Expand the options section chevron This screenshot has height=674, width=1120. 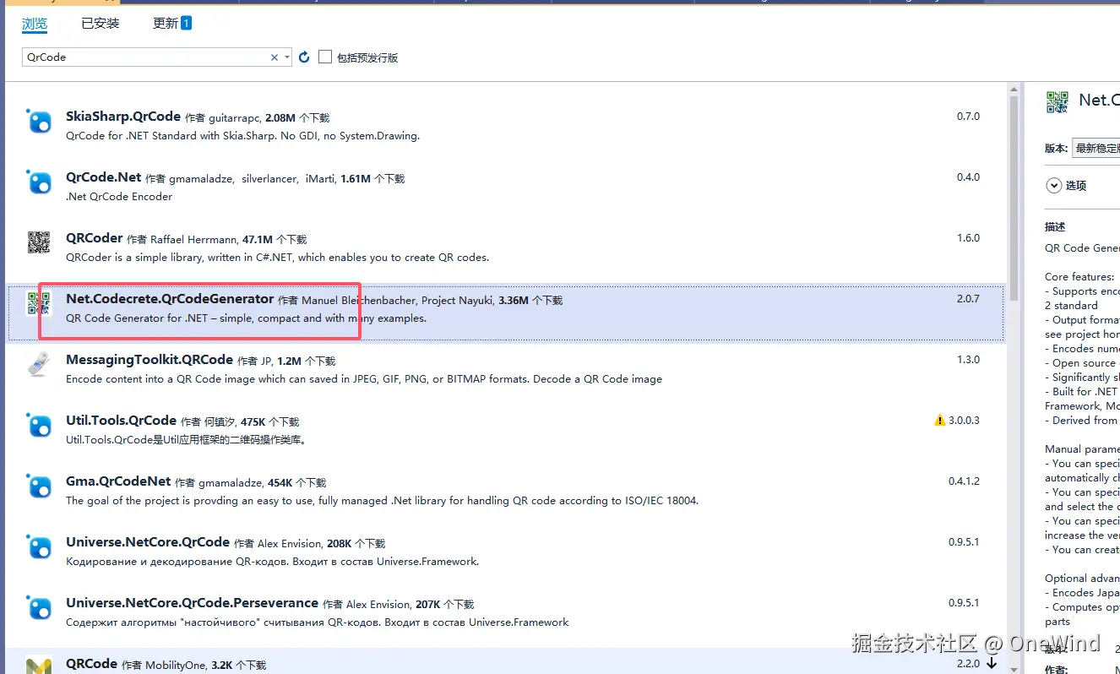(x=1053, y=186)
